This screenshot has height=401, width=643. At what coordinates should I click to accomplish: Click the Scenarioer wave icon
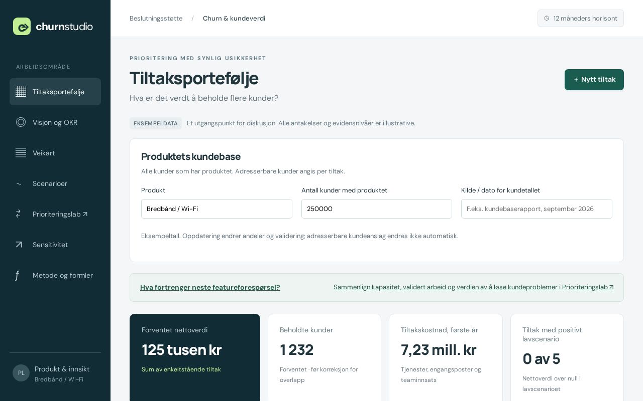[x=19, y=183]
